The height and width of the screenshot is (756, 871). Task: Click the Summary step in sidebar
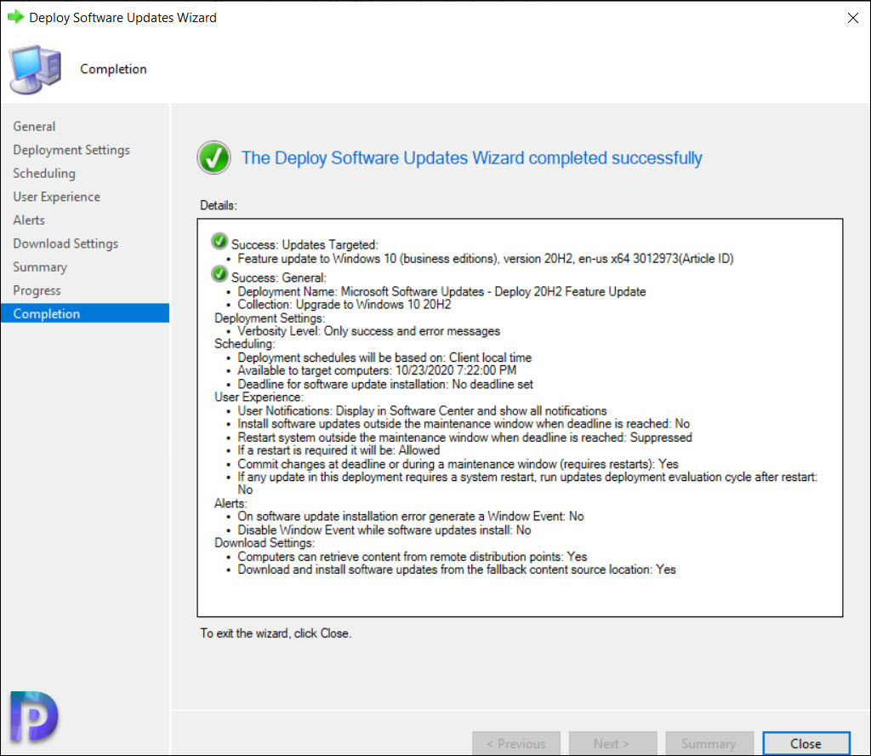coord(40,266)
